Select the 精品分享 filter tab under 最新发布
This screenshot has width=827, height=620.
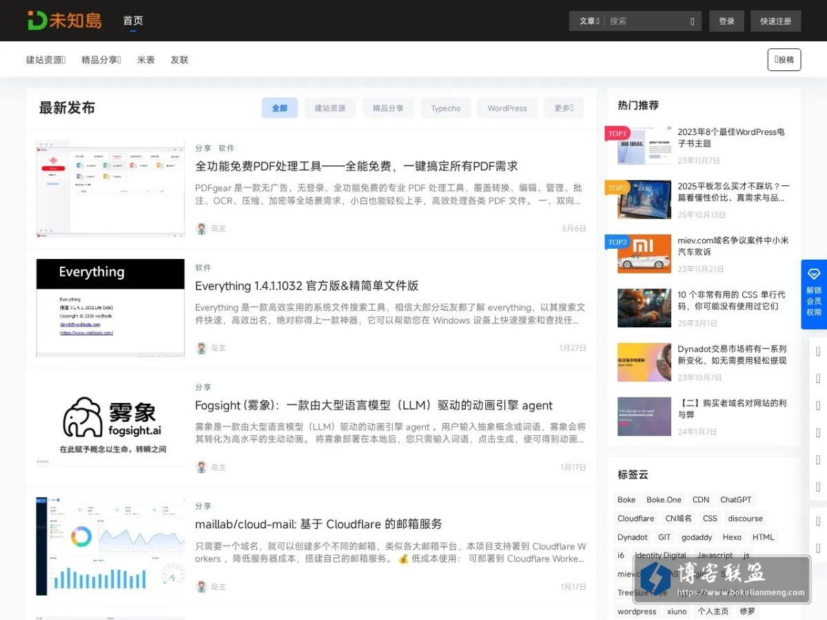[x=388, y=108]
